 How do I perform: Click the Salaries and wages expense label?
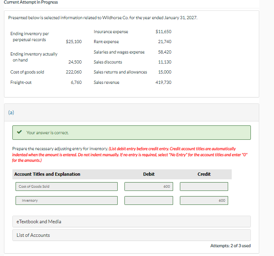(x=119, y=52)
